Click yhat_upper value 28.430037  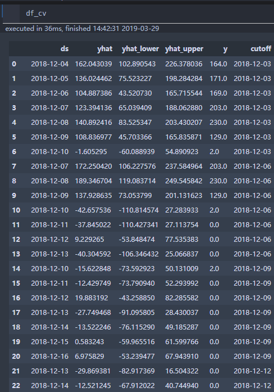(182, 313)
